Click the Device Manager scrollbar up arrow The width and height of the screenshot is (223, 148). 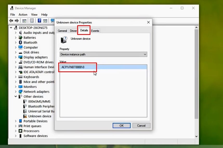tap(196, 27)
